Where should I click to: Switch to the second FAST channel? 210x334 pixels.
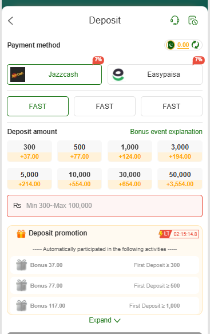[105, 107]
